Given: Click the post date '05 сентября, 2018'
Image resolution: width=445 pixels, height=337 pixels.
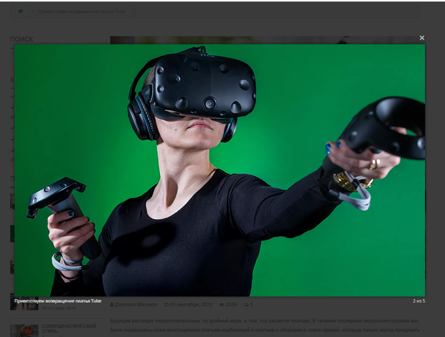Looking at the screenshot, I should (x=192, y=305).
